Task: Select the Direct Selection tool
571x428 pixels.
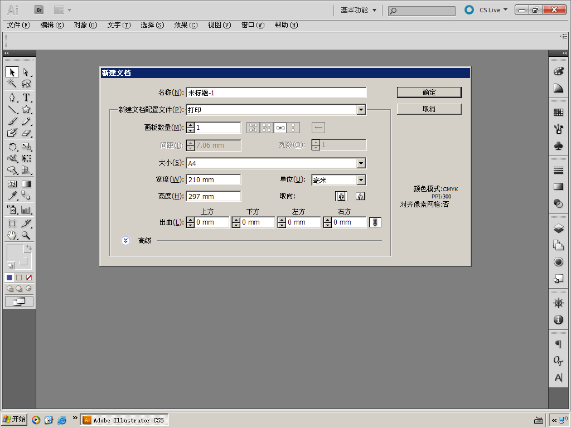Action: coord(26,72)
